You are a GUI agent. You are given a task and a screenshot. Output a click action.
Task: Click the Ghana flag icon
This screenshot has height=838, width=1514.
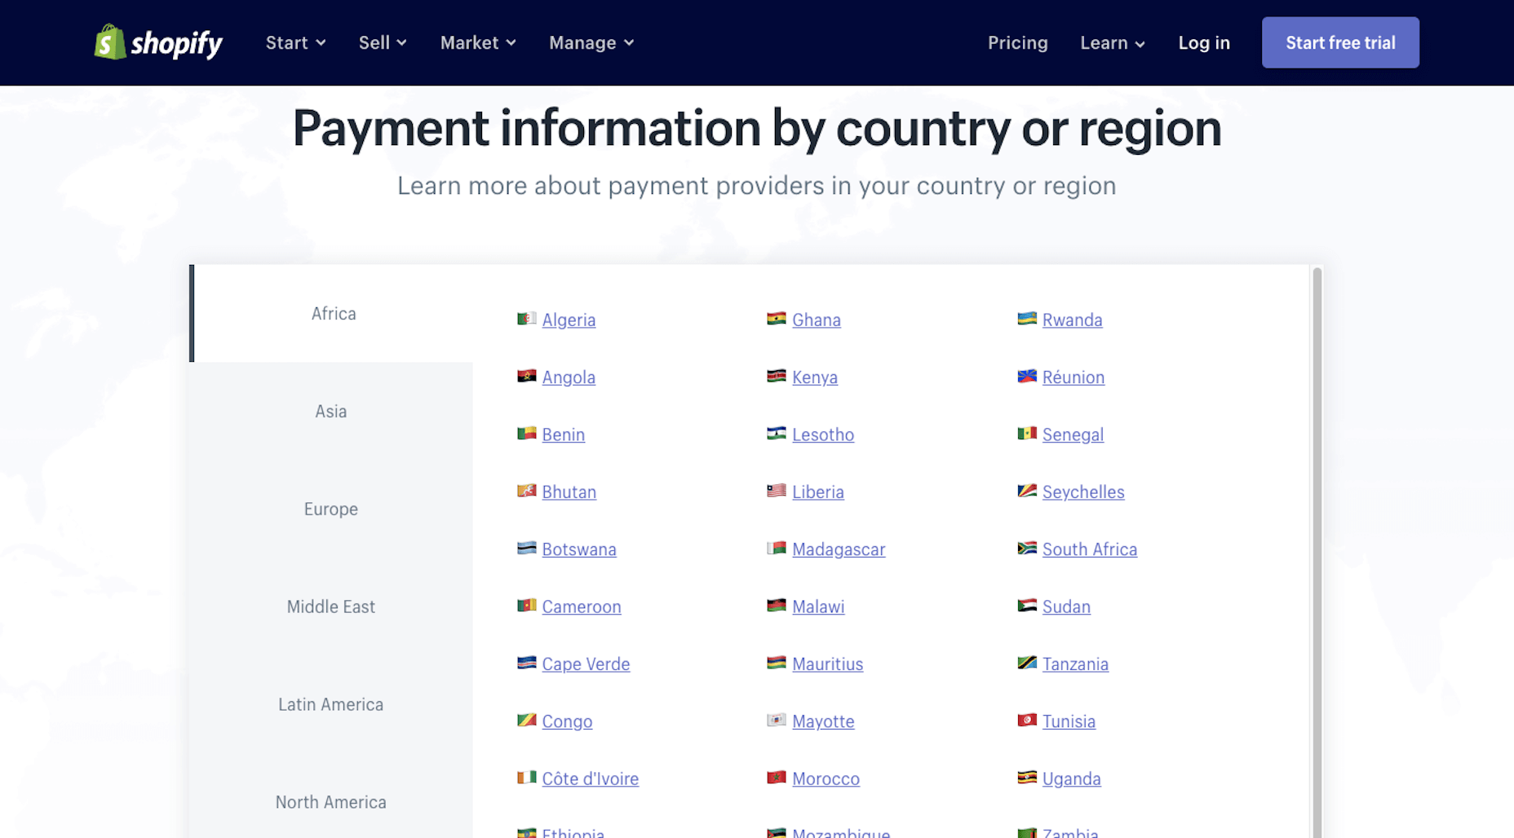tap(777, 319)
